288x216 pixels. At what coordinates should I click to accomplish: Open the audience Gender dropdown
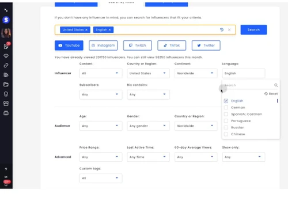pos(148,126)
